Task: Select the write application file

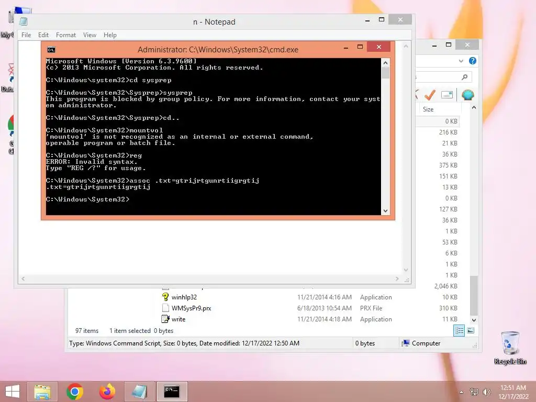Action: [x=178, y=319]
